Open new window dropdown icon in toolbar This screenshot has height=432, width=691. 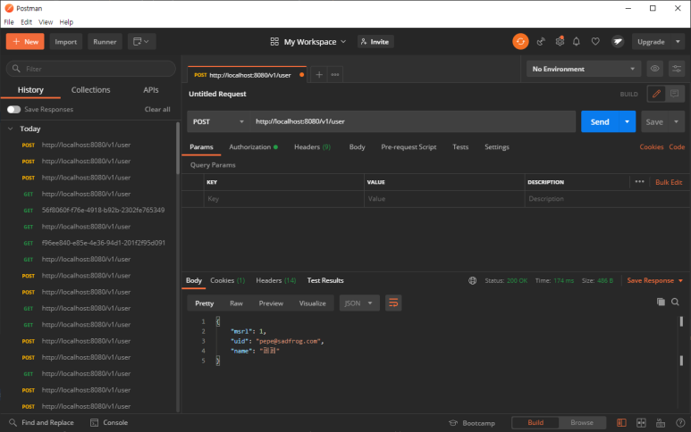(x=141, y=41)
